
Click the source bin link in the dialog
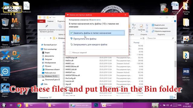pyautogui.click(x=95, y=20)
